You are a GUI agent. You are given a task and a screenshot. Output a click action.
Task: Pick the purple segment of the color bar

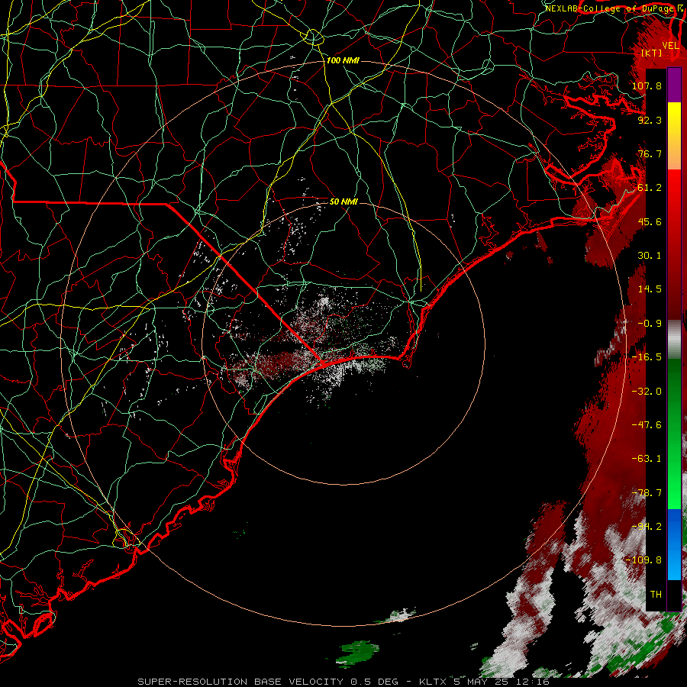[674, 85]
